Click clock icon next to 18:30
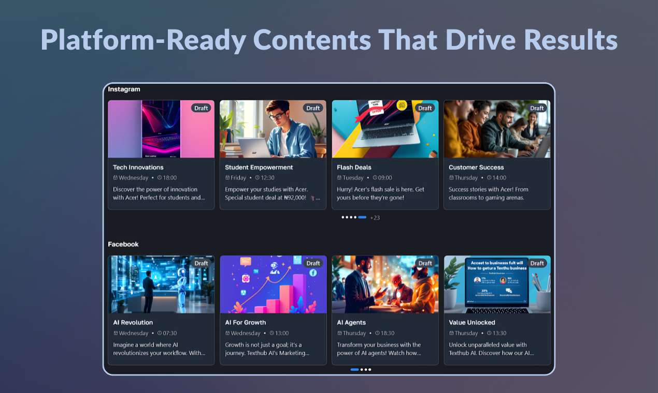The width and height of the screenshot is (658, 393). tap(377, 334)
